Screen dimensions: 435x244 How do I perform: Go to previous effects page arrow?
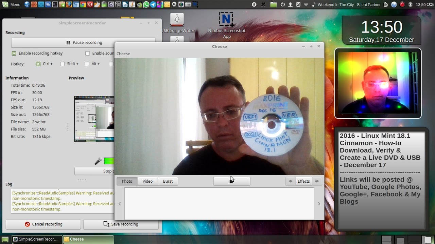pyautogui.click(x=290, y=181)
